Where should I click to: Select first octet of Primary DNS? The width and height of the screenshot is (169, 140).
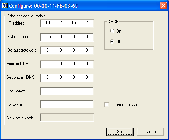tap(47, 64)
